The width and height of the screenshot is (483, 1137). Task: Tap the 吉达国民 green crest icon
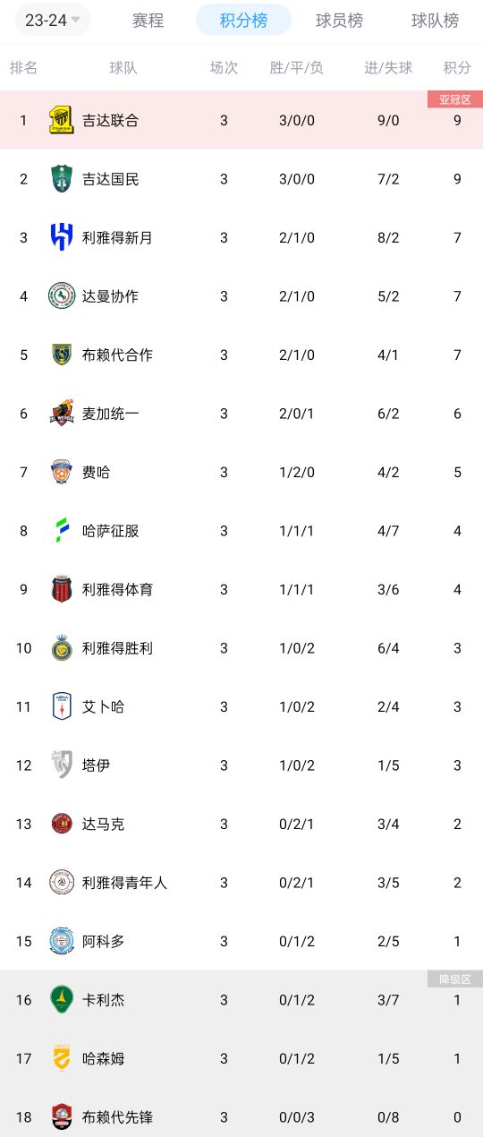(x=62, y=179)
